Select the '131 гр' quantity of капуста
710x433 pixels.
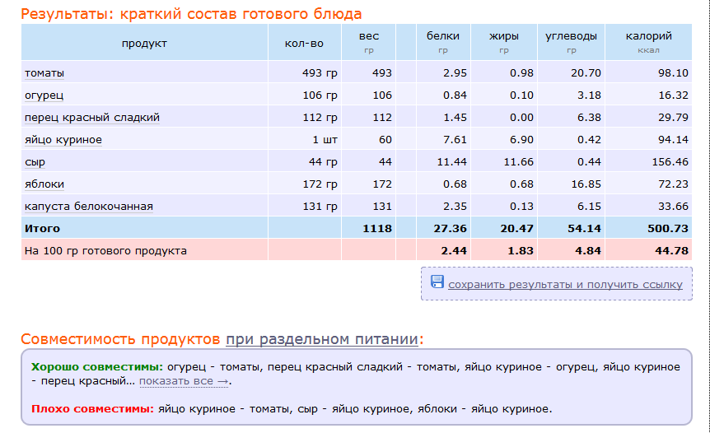320,207
